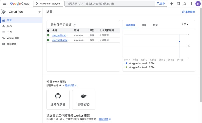Click the worker 集區 gear icon
202x123 pixels.
coord(4,38)
